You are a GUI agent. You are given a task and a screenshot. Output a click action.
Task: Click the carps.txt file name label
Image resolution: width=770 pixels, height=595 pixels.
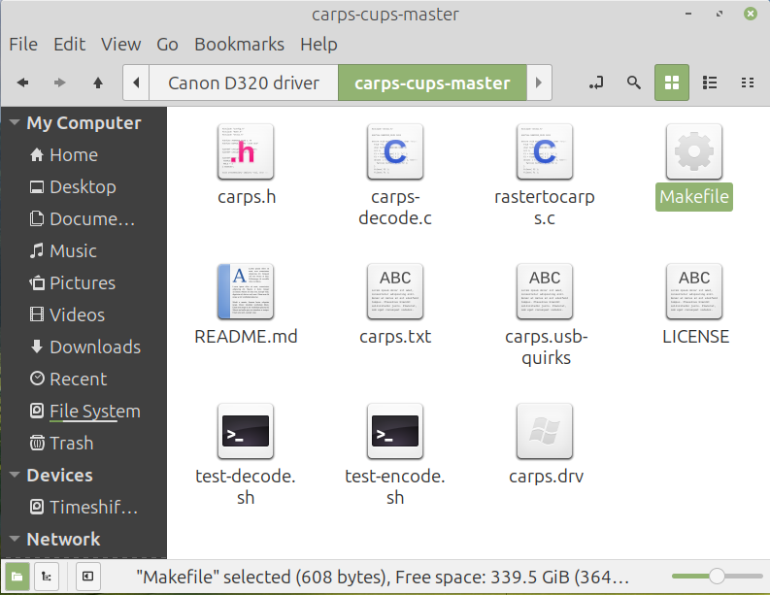pyautogui.click(x=395, y=337)
